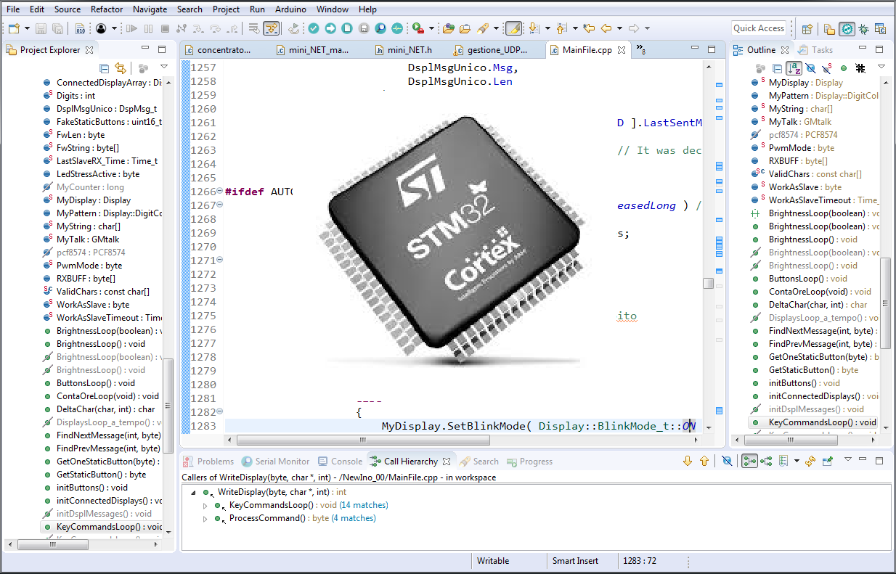Select MyDisplay : Display in Project Explorer

(94, 200)
